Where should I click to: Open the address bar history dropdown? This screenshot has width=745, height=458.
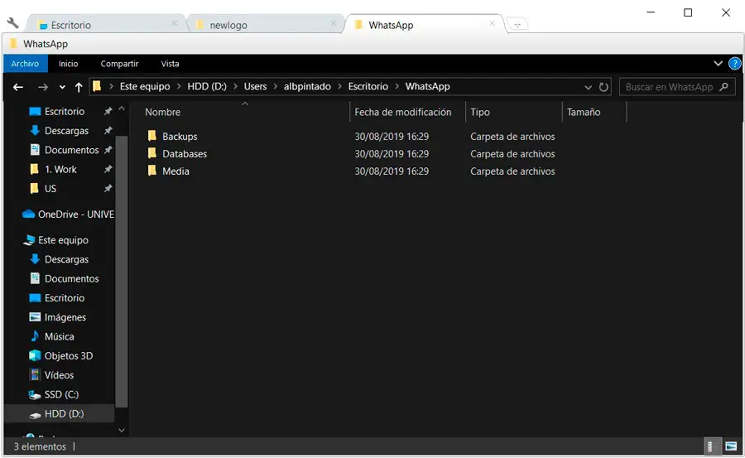(x=588, y=87)
